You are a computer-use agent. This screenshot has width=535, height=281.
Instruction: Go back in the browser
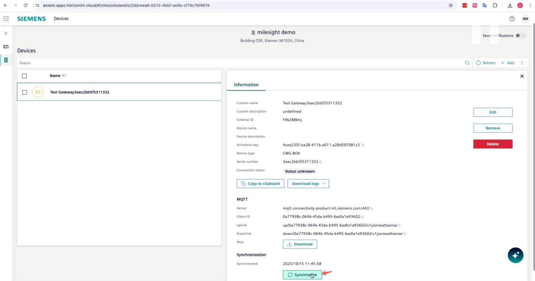(x=5, y=5)
